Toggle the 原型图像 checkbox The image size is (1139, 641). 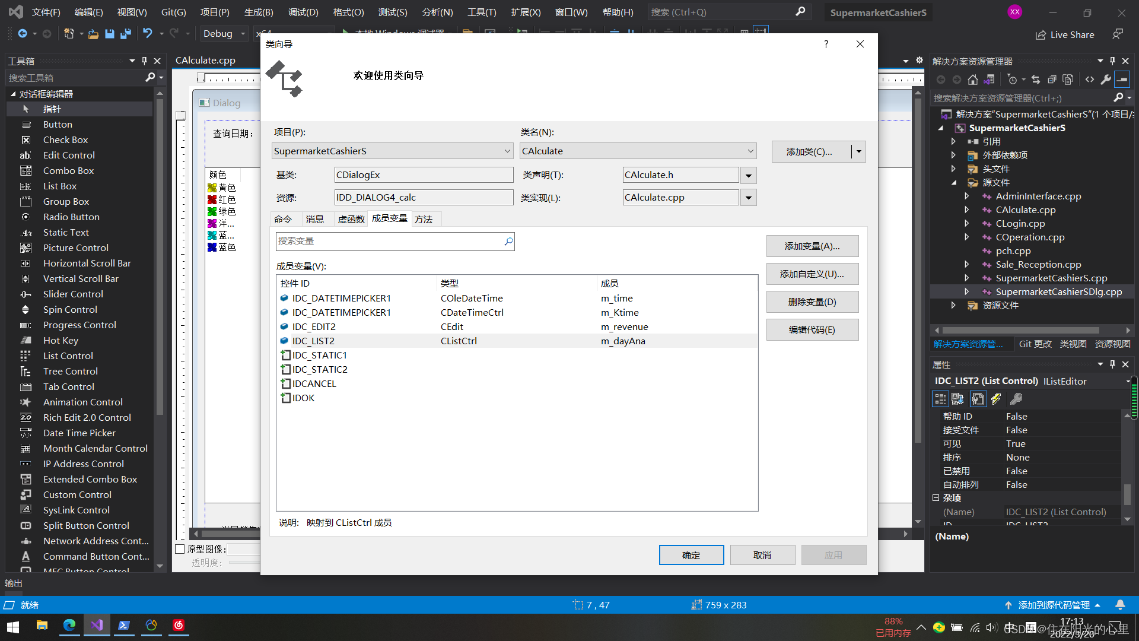coord(180,549)
